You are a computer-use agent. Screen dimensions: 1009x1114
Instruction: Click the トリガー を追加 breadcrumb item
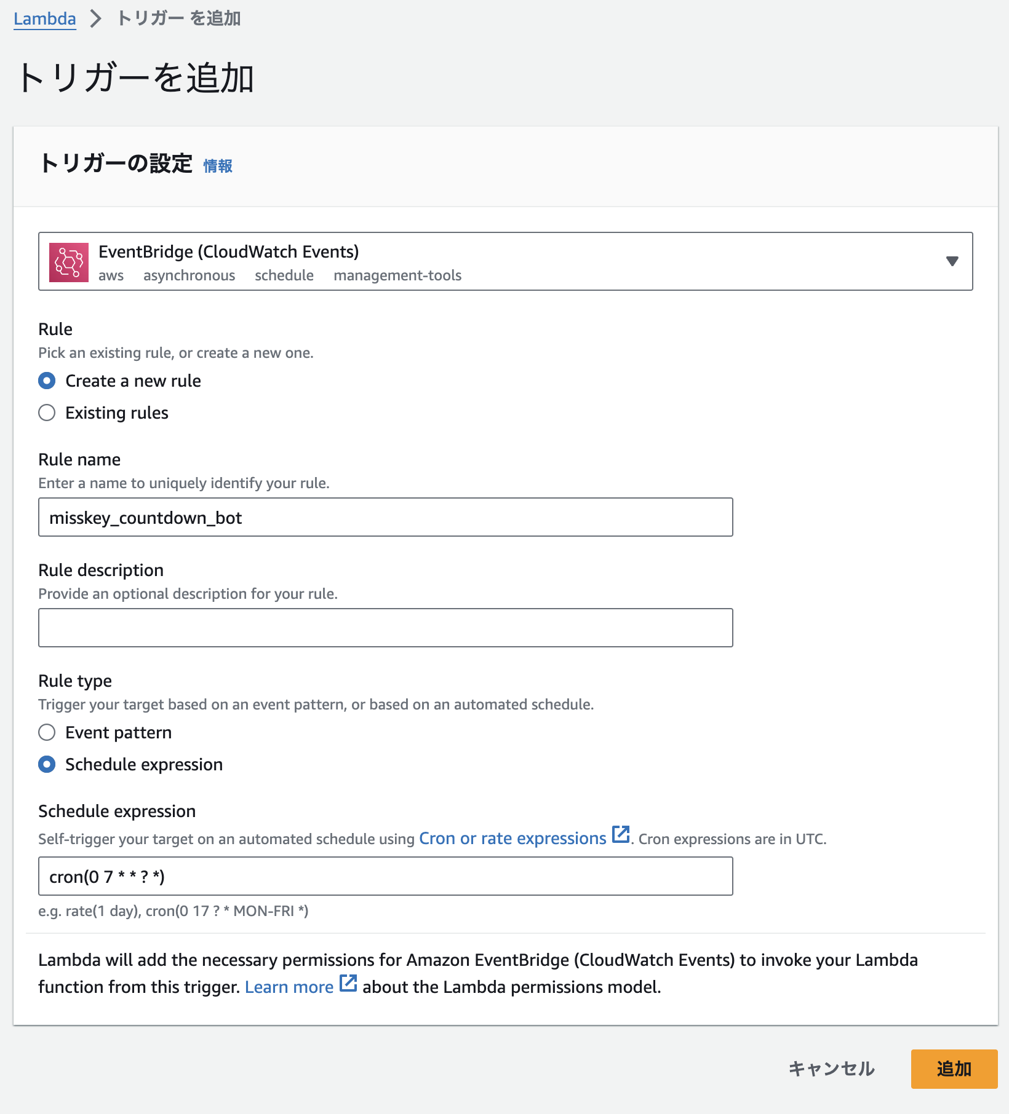178,18
